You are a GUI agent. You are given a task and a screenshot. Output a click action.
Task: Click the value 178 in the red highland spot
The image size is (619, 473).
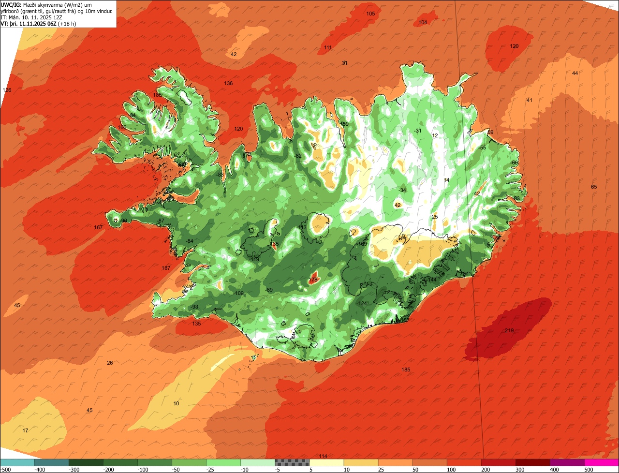pos(313,280)
